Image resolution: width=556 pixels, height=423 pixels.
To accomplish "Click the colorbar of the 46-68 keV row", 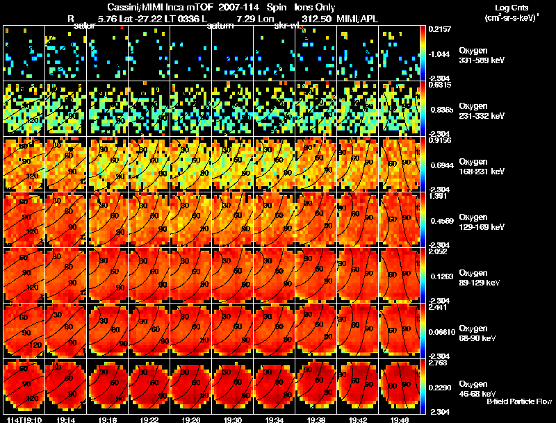I will pyautogui.click(x=423, y=387).
